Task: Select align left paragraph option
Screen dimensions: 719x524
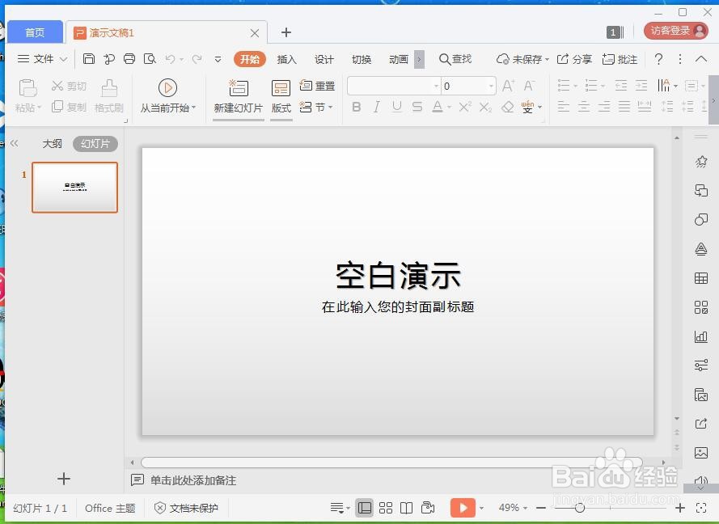Action: point(564,108)
